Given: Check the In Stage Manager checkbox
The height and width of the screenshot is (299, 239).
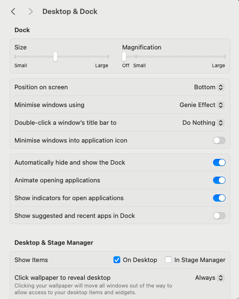Looking at the screenshot, I should [168, 260].
